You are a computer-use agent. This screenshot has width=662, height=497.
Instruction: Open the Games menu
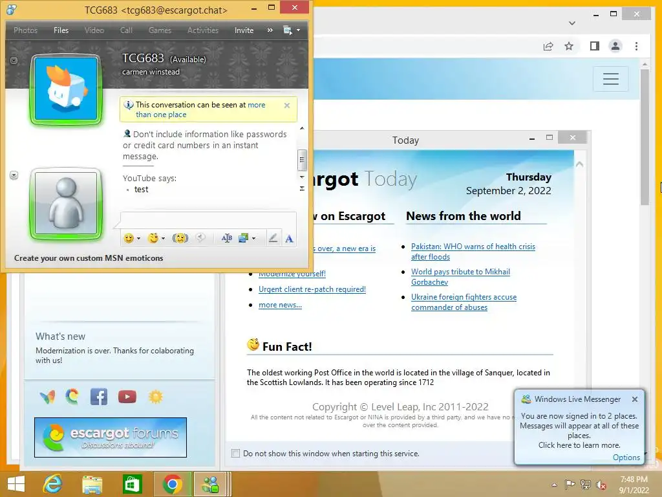point(160,30)
